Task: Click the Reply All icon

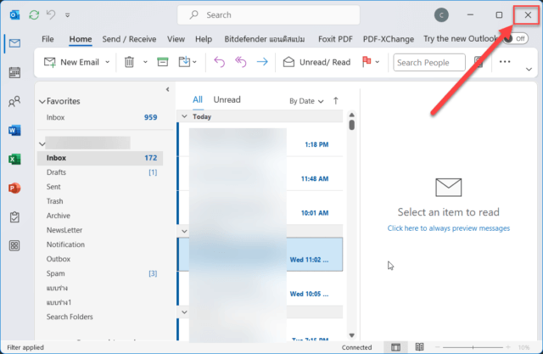Action: click(x=241, y=62)
